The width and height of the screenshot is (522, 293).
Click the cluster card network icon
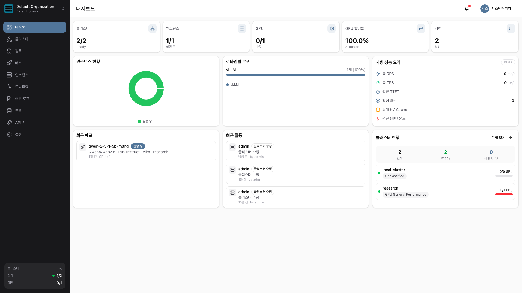pos(153,28)
